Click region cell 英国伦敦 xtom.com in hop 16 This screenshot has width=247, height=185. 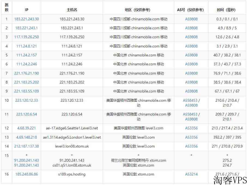[138, 174]
